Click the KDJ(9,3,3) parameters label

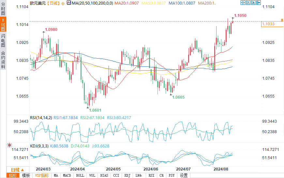pyautogui.click(x=39, y=146)
